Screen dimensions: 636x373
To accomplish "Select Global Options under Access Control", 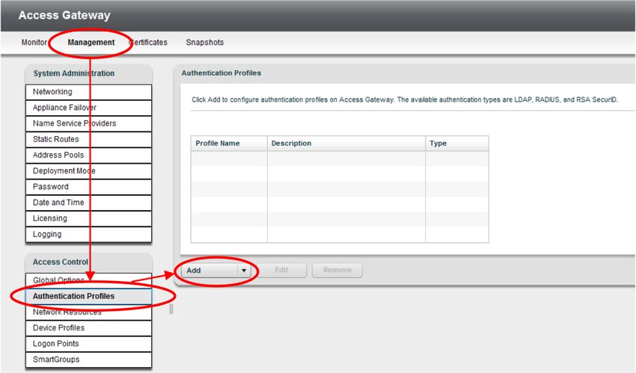I will click(x=88, y=280).
